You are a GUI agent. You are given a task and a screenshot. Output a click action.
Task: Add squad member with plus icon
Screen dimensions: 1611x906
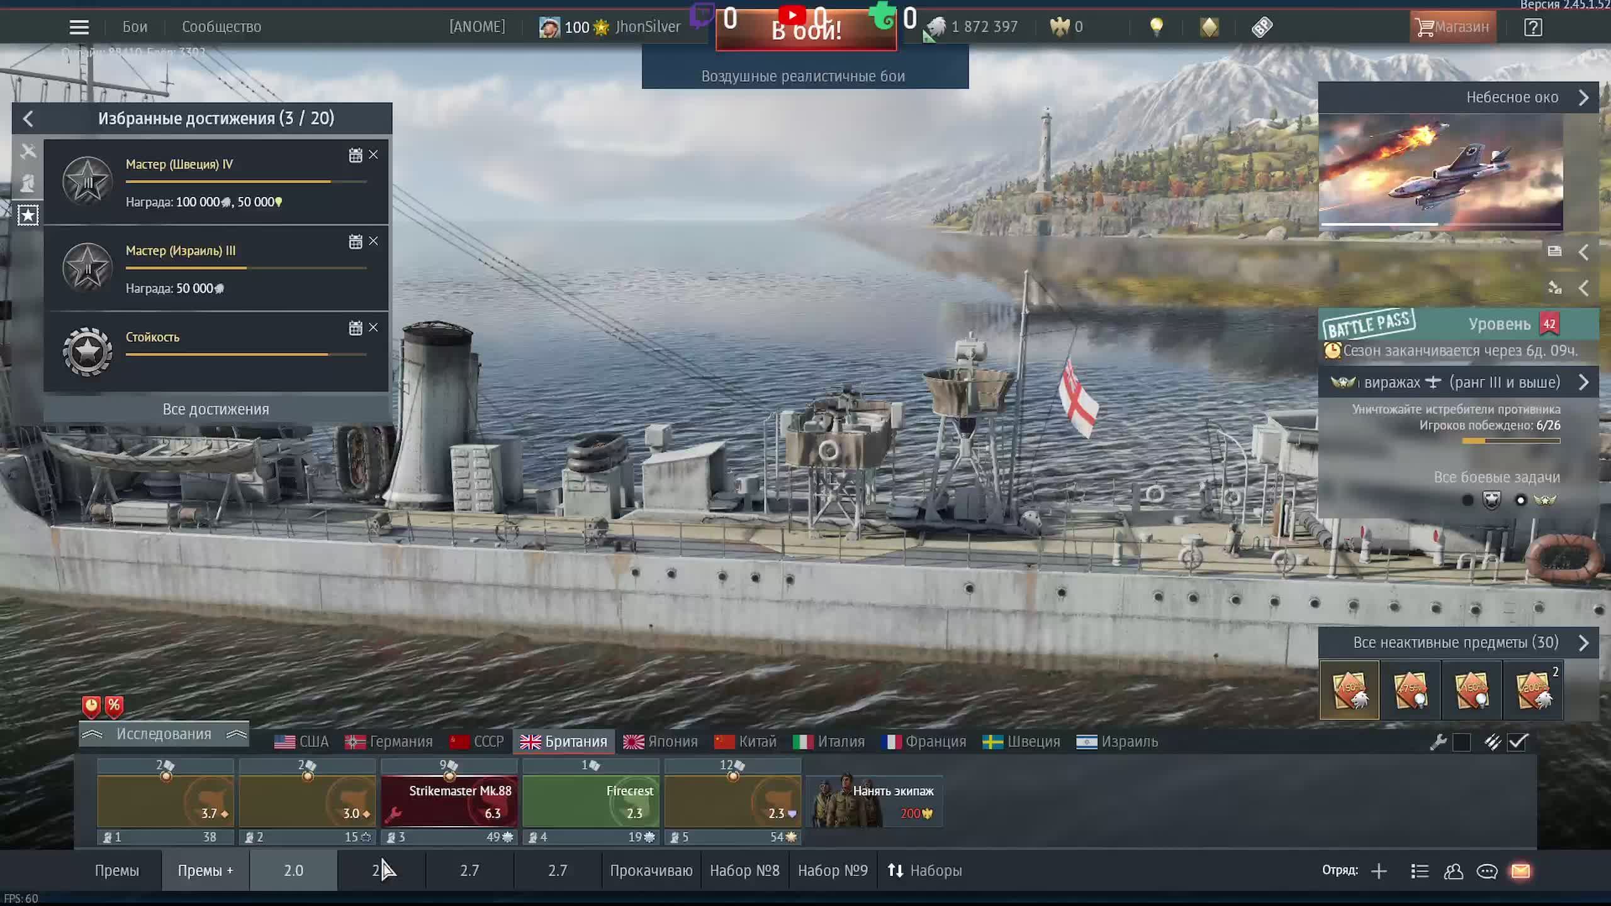pos(1379,871)
